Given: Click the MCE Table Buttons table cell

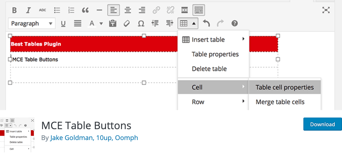Looking at the screenshot, I should pos(94,59).
